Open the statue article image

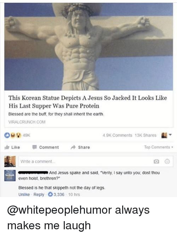(88, 46)
